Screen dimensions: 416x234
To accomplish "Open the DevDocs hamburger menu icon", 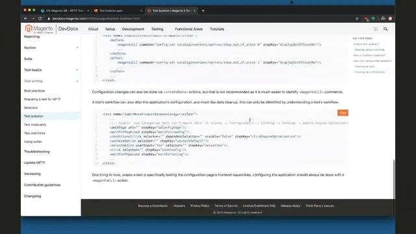I will 376,29.
